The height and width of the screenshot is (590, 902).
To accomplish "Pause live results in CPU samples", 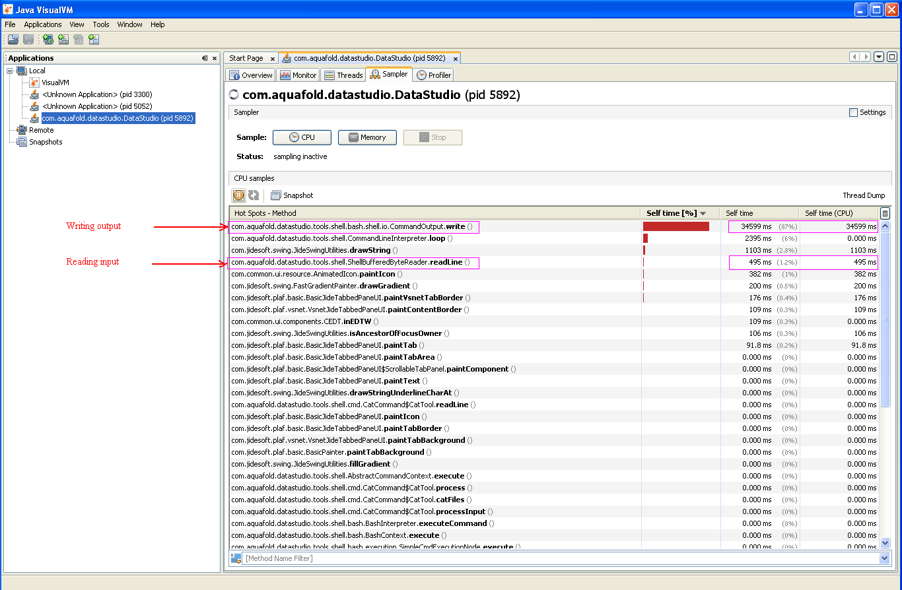I will click(x=239, y=195).
